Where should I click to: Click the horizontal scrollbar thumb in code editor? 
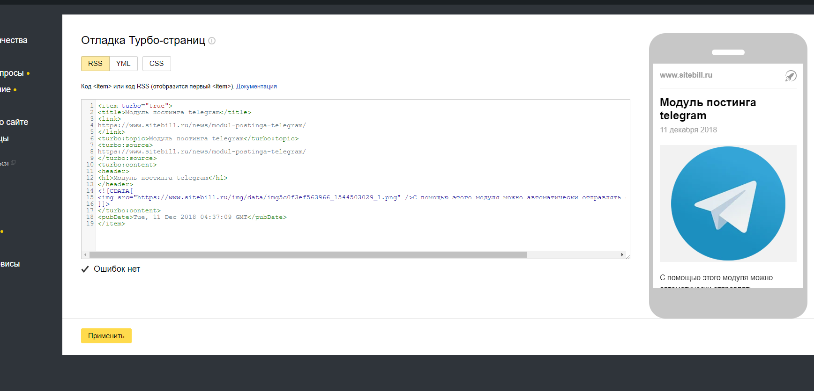pyautogui.click(x=308, y=255)
